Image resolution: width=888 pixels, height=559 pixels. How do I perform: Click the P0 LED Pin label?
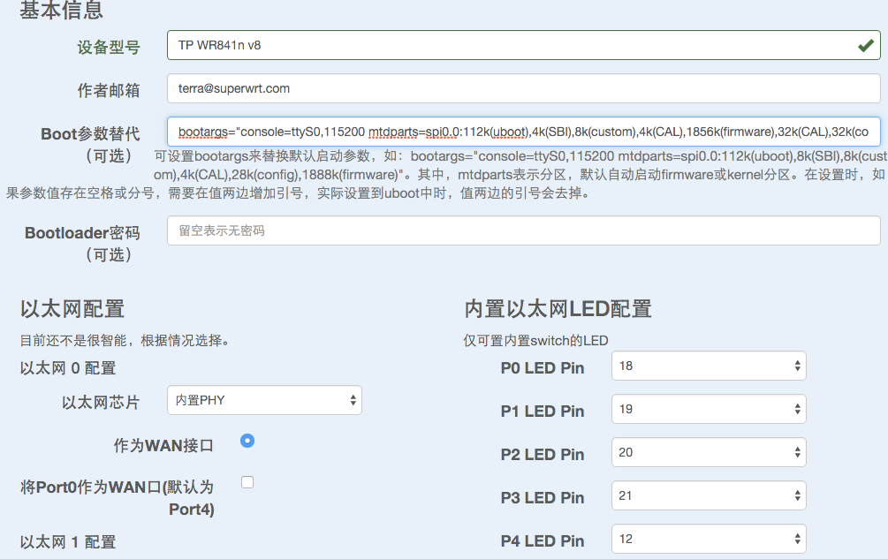tap(542, 367)
